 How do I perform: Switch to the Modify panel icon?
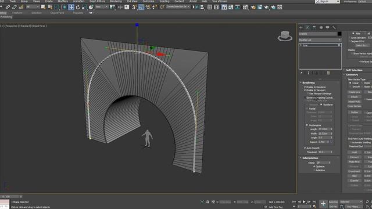307,27
